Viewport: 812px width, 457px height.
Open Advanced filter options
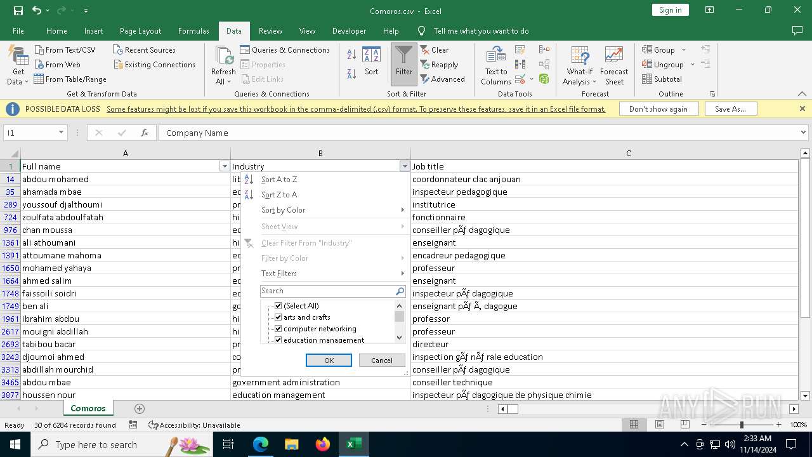click(x=442, y=79)
